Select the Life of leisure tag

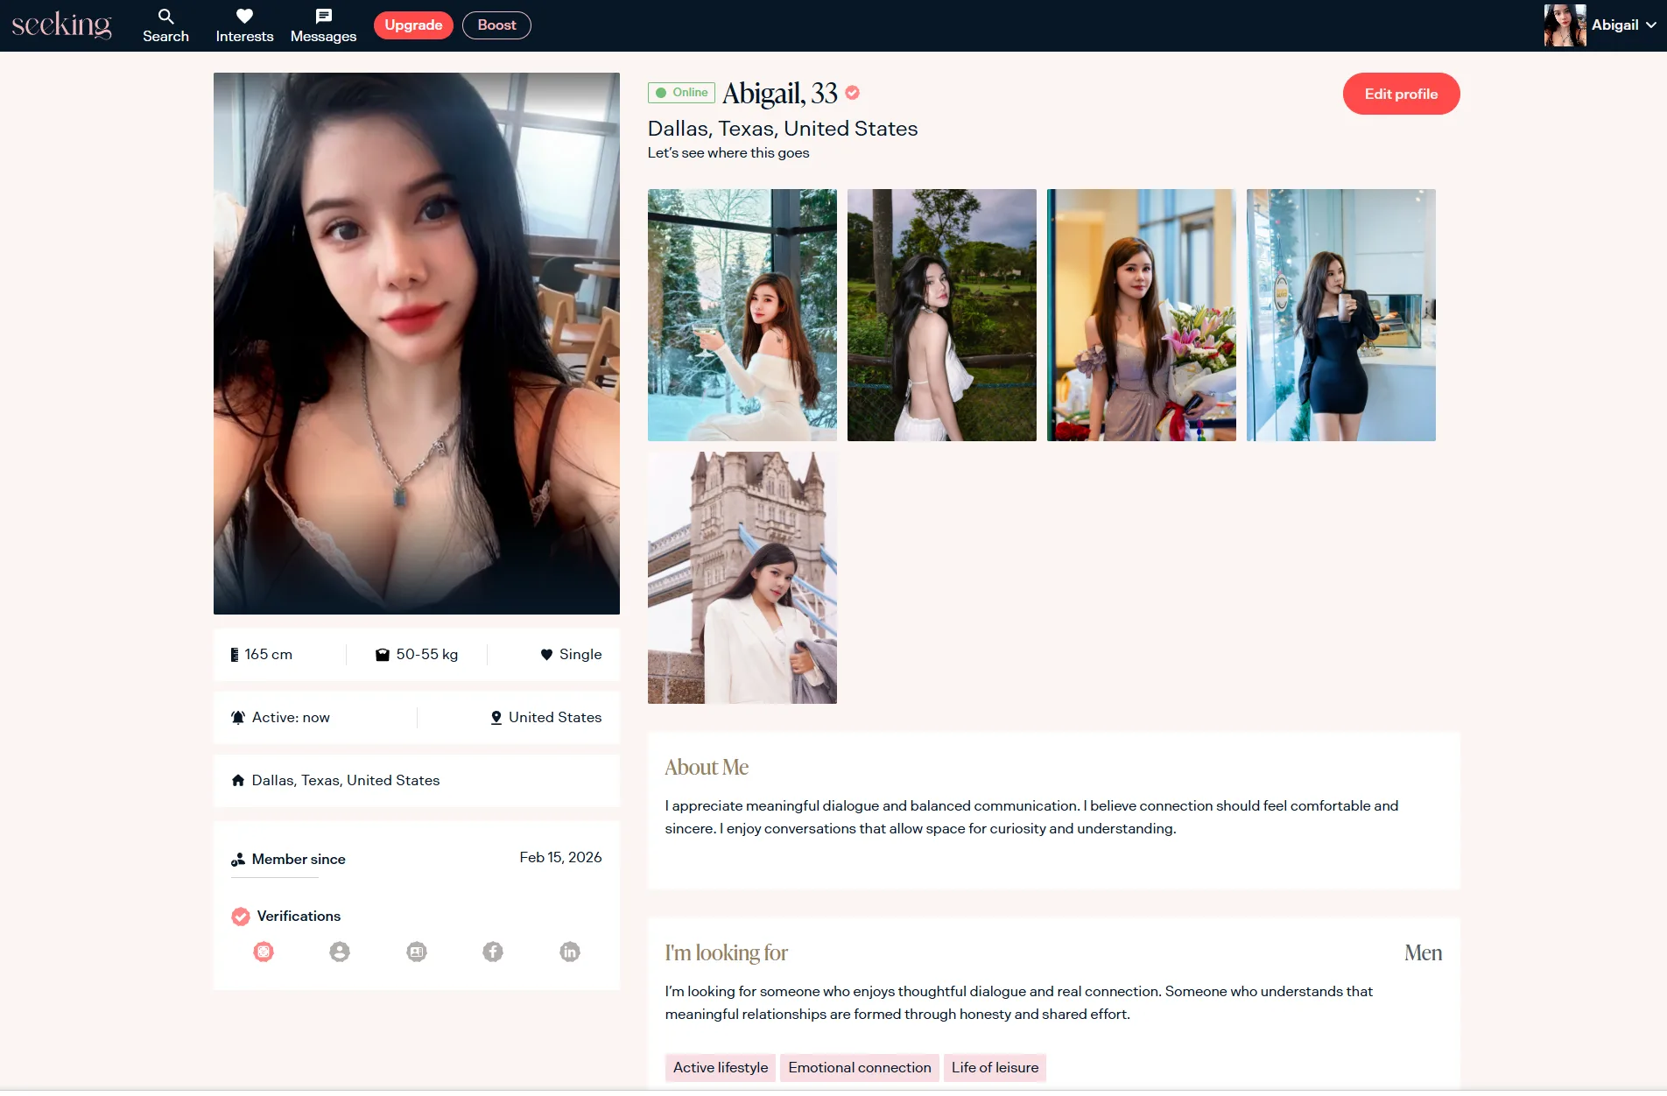[x=995, y=1067]
